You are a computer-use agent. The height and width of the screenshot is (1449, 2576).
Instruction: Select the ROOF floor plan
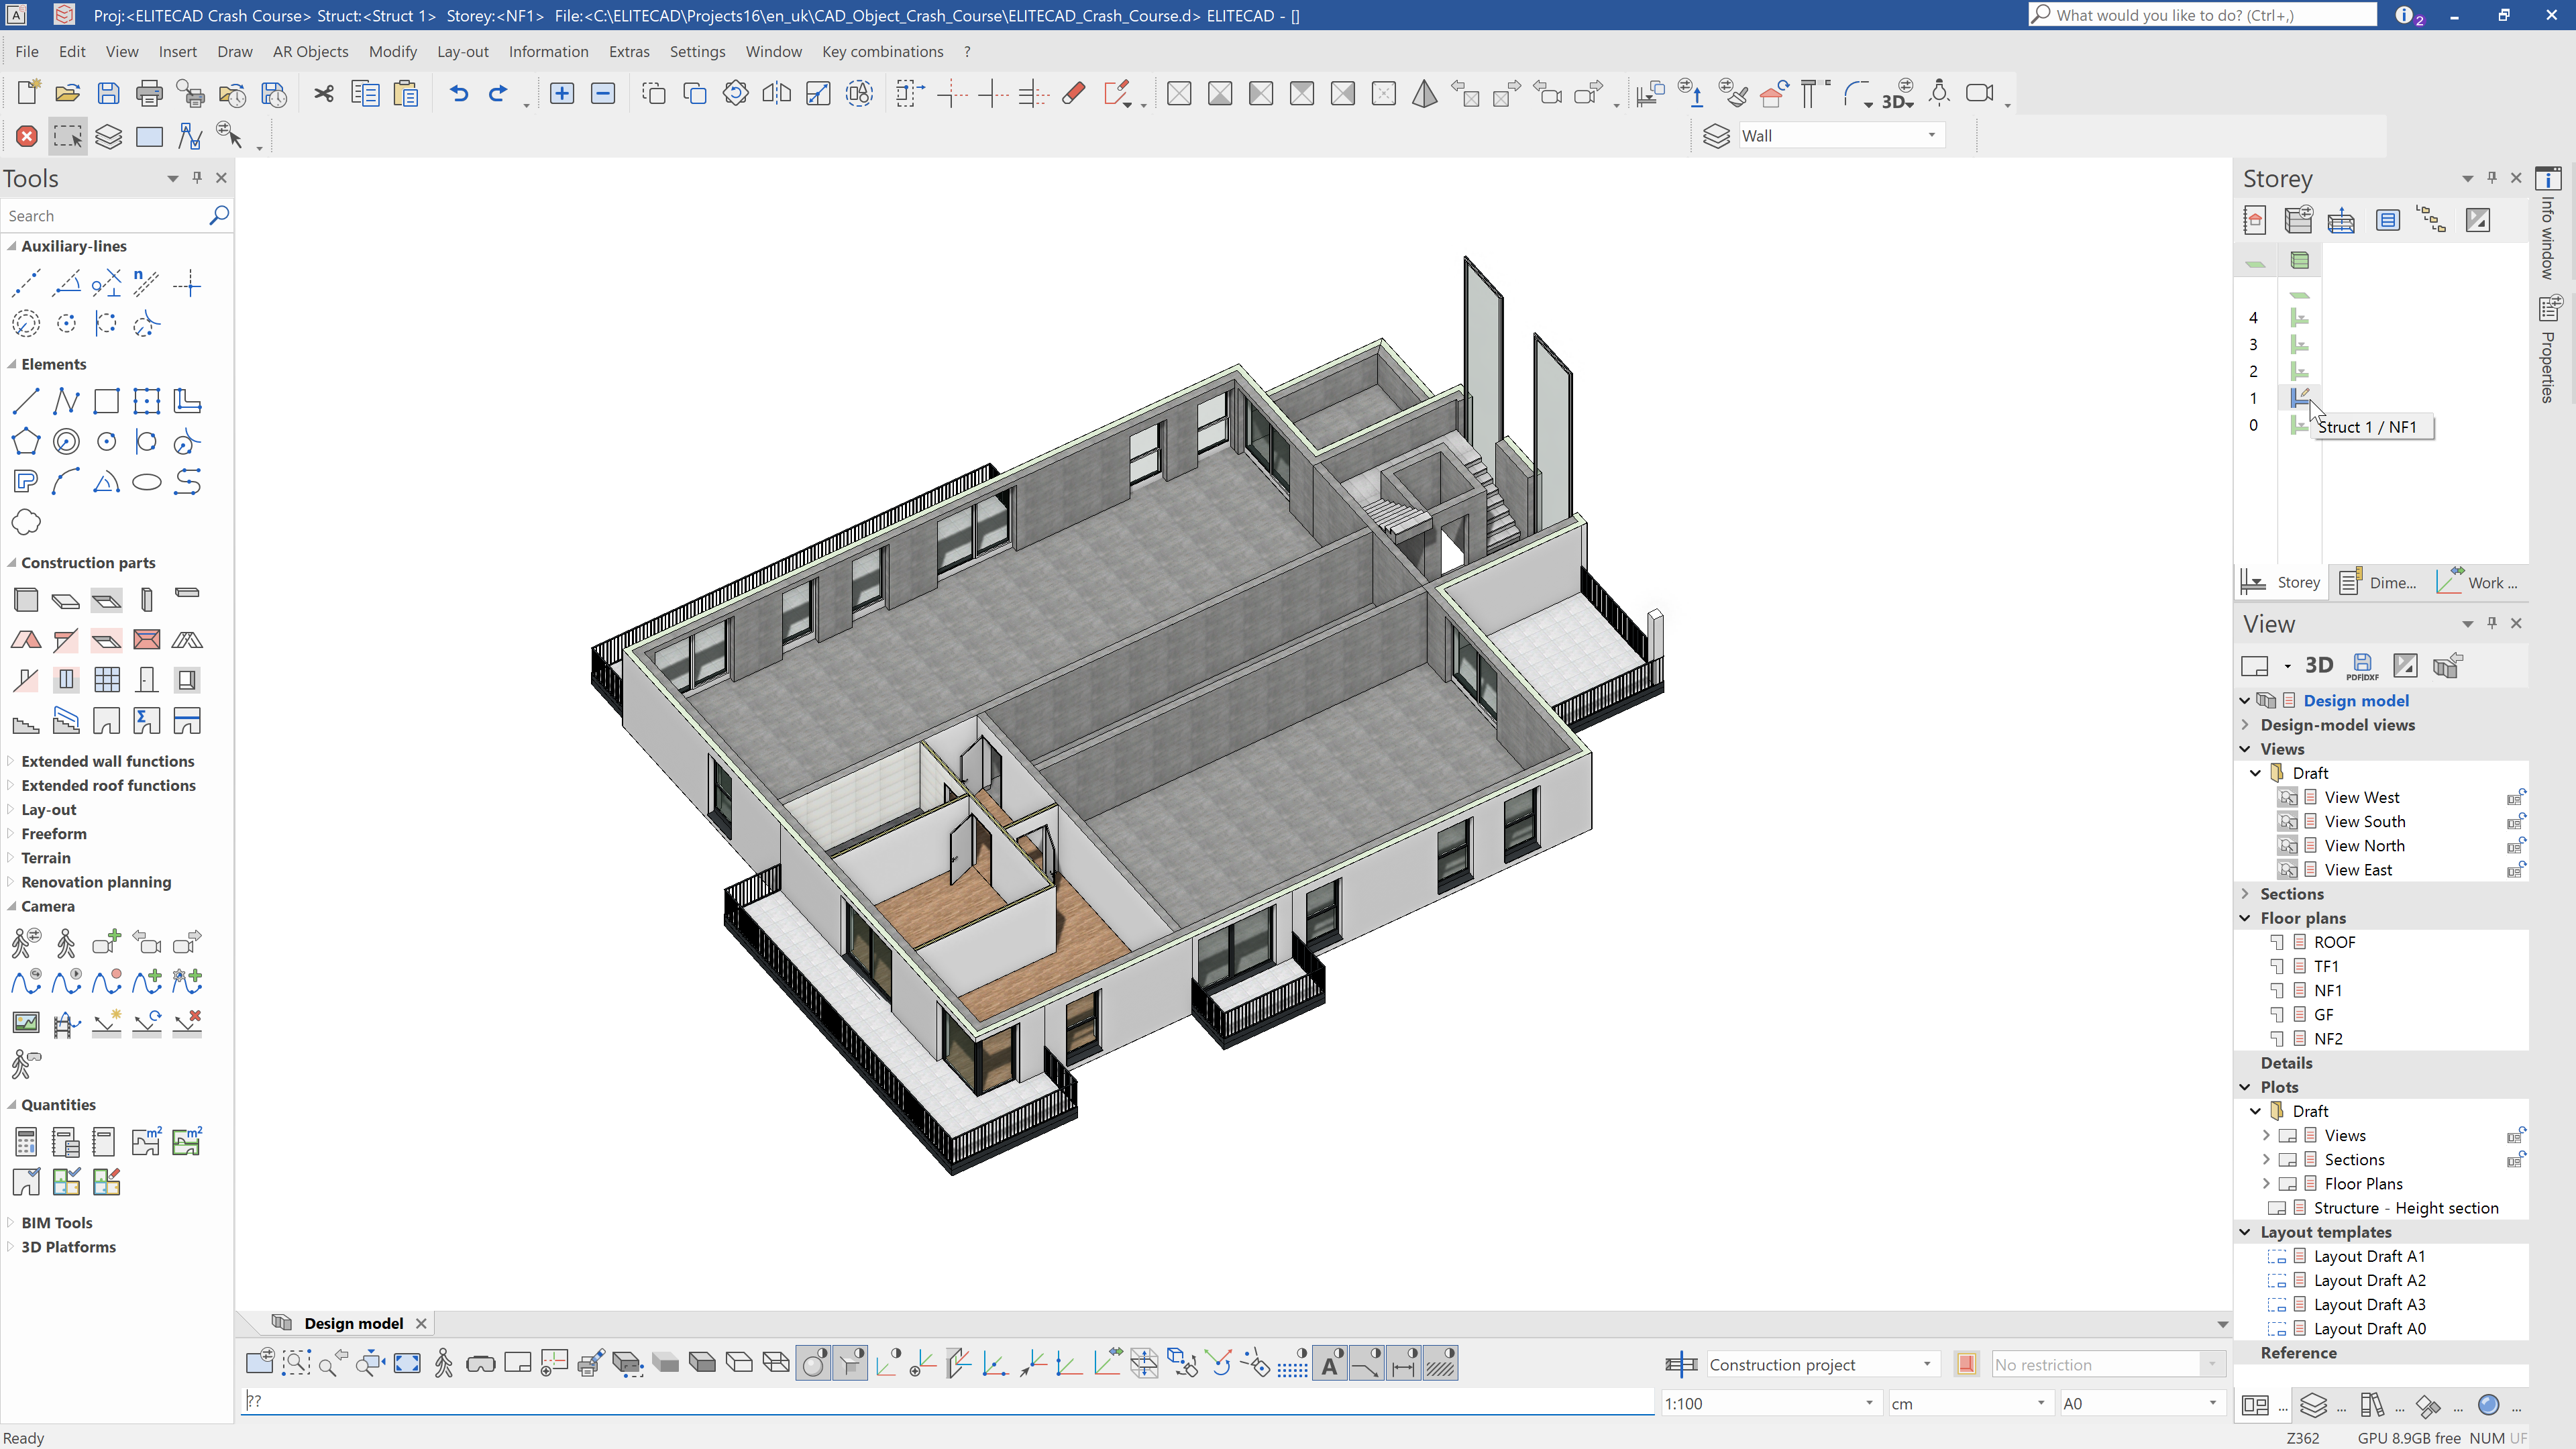click(x=2334, y=942)
